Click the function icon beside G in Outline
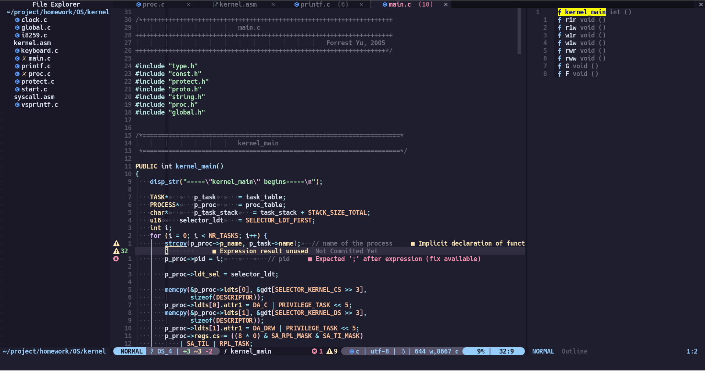Viewport: 705px width, 373px height. (560, 66)
